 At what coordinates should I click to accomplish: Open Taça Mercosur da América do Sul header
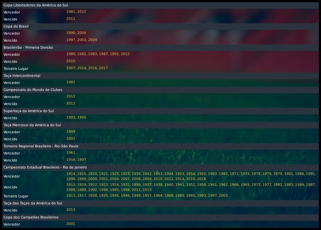pos(32,125)
